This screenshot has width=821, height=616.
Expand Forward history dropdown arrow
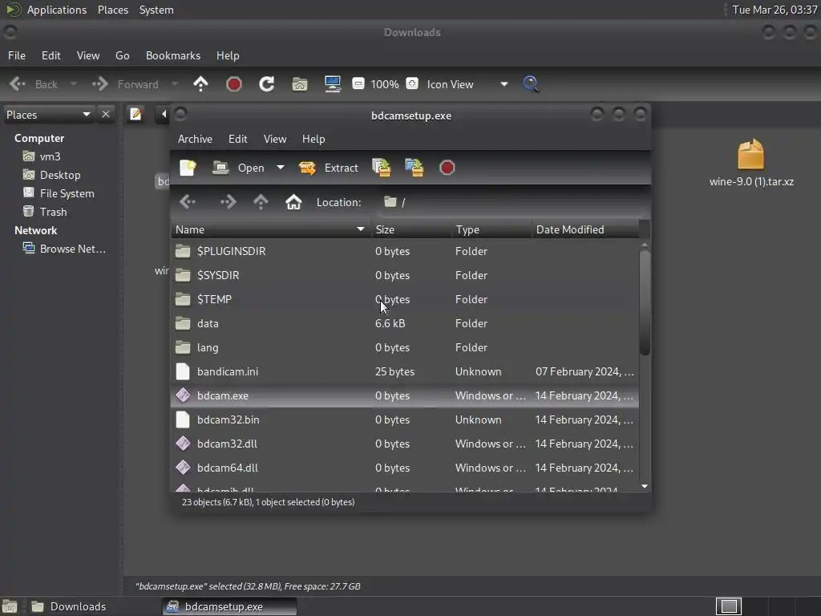[174, 84]
